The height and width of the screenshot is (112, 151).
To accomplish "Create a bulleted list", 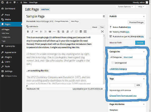I will (41, 32).
